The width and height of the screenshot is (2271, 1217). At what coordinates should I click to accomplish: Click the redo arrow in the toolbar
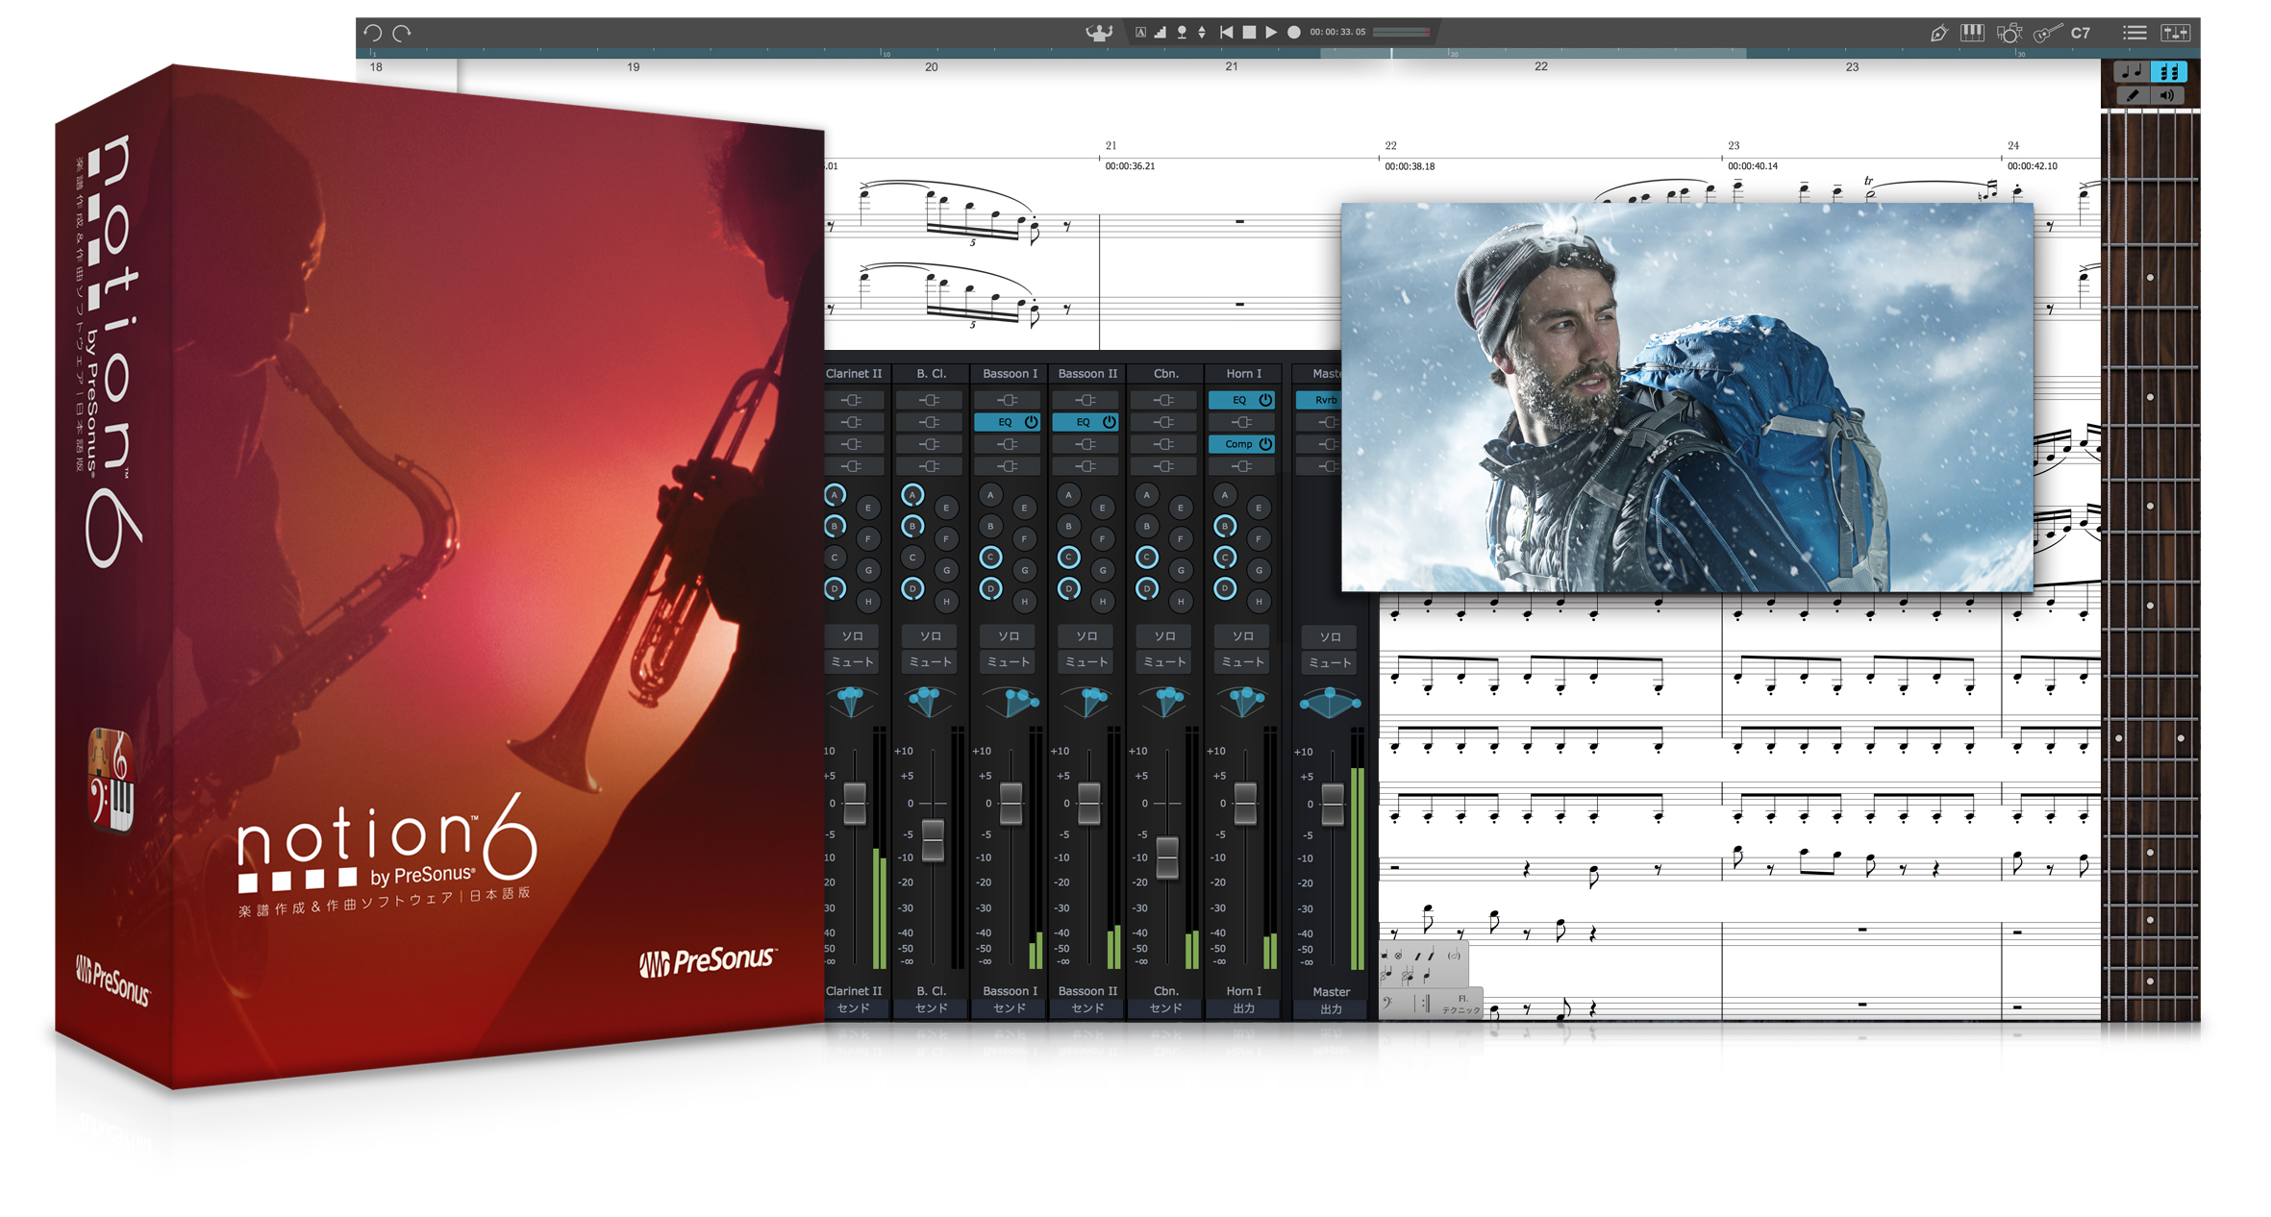[402, 33]
